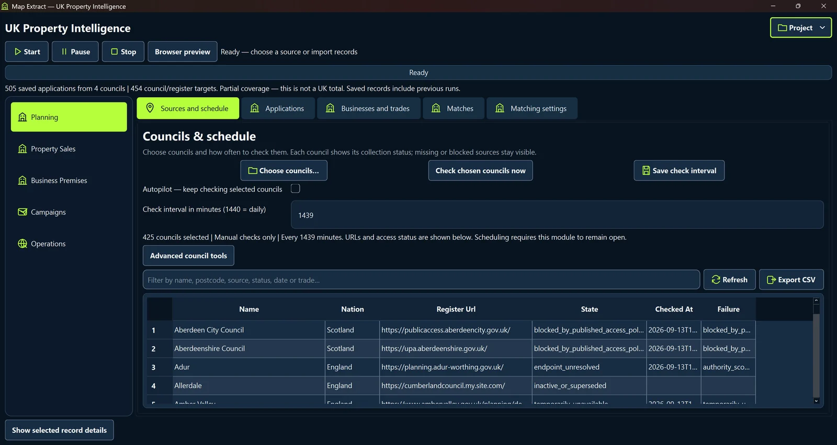Click the Export CSV icon
Image resolution: width=837 pixels, height=445 pixels.
pos(771,280)
